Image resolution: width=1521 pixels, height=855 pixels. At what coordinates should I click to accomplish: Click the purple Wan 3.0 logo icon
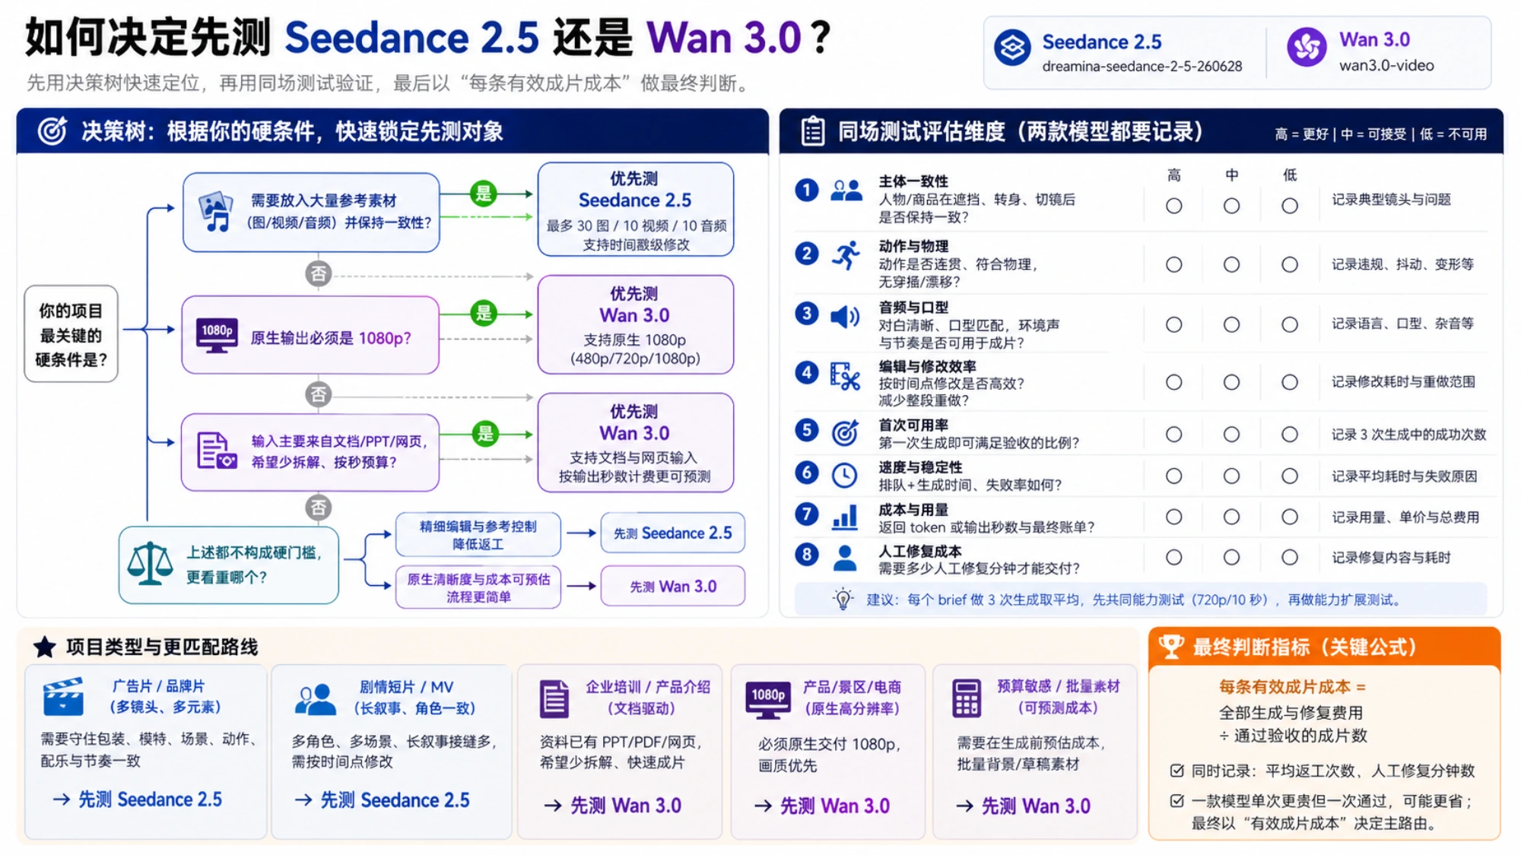1307,47
